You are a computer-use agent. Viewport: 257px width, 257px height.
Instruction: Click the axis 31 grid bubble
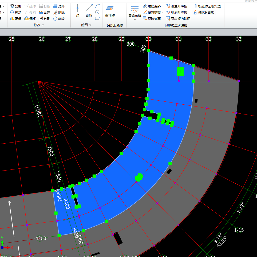pos(179,39)
